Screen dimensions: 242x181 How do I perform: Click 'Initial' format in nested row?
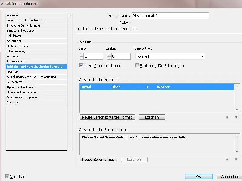86,87
